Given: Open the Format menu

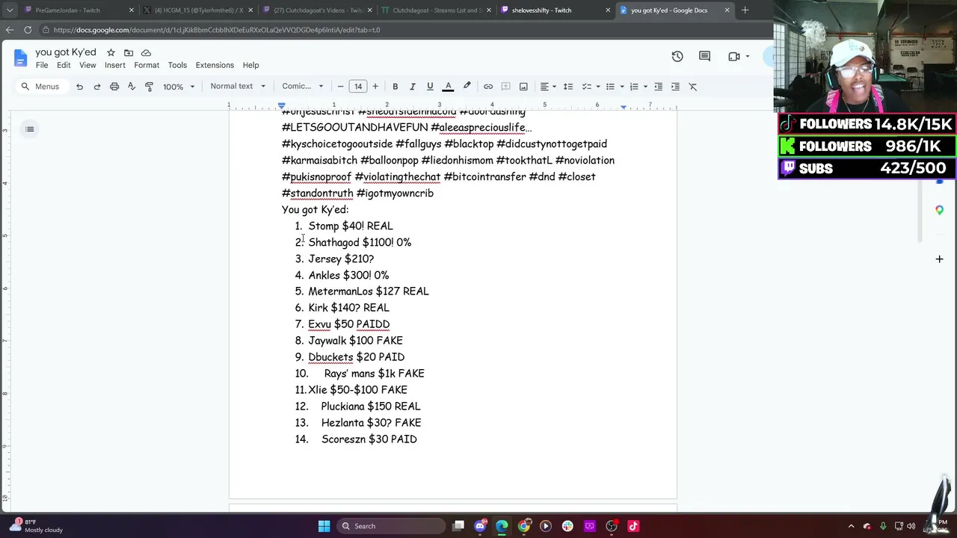Looking at the screenshot, I should 147,65.
